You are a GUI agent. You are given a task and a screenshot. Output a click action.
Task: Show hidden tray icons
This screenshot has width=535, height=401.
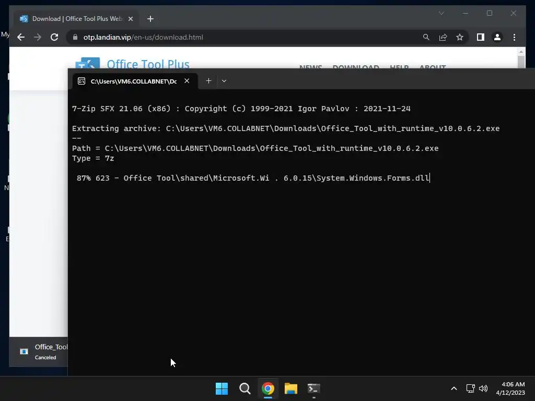click(x=454, y=388)
